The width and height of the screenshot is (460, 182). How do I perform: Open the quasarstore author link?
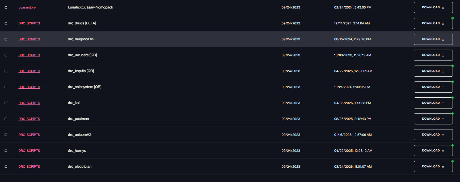click(27, 7)
